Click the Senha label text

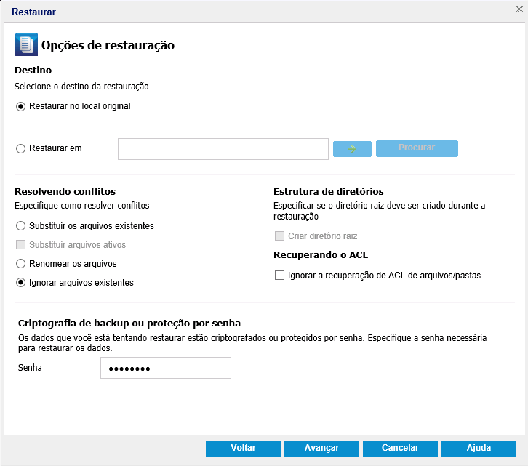click(30, 368)
